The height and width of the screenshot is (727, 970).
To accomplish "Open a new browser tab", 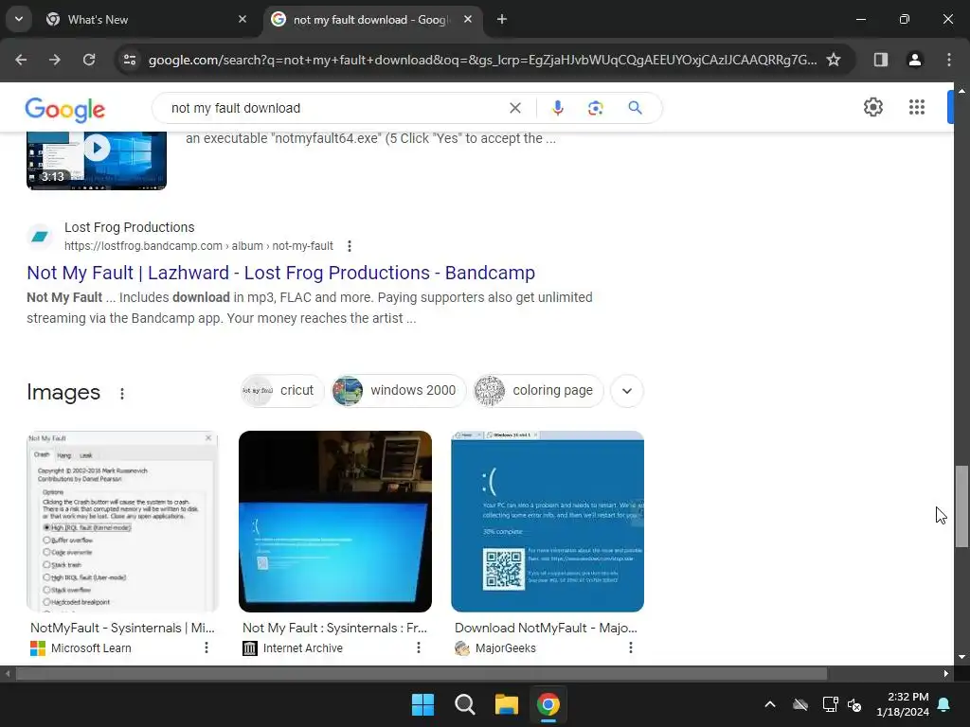I will pos(502,19).
